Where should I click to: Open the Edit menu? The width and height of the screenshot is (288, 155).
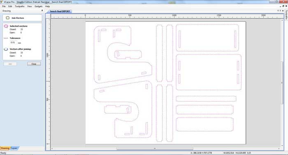coord(10,7)
